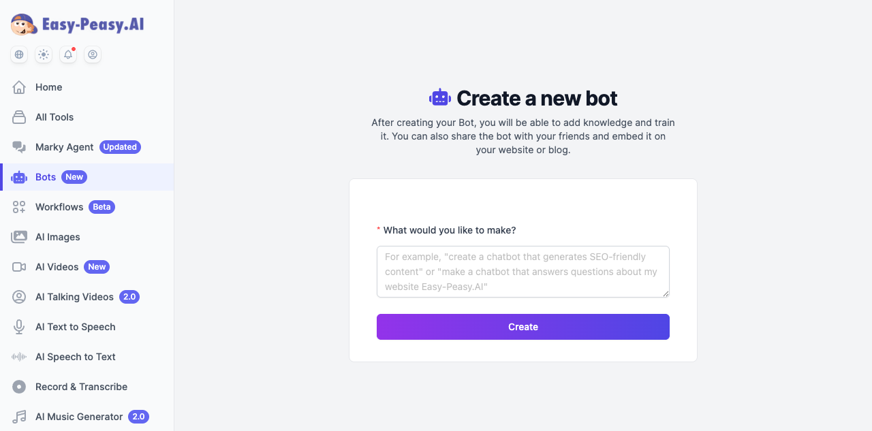Click the New badge next to Bots

pyautogui.click(x=74, y=177)
